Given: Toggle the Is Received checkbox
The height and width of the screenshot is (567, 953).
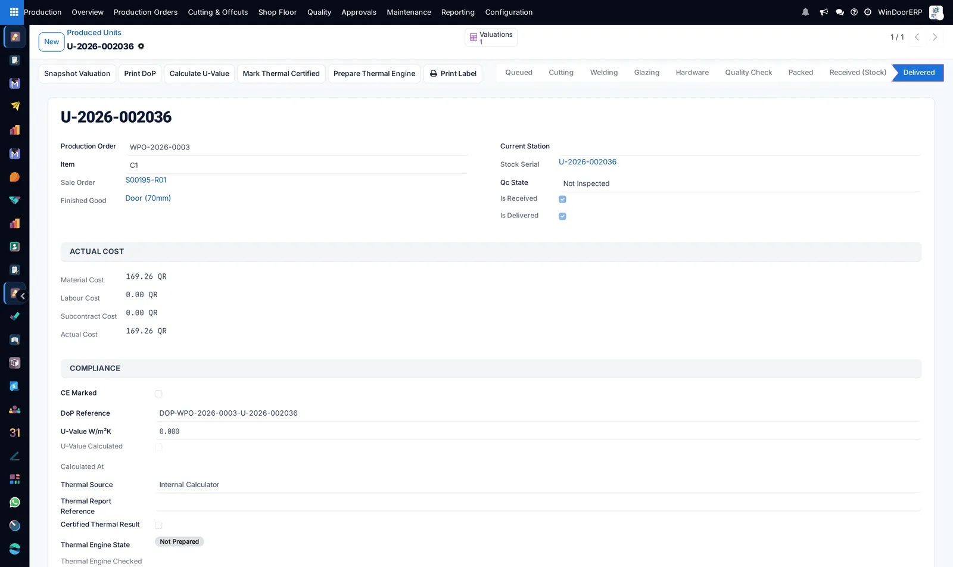Looking at the screenshot, I should click(x=562, y=199).
